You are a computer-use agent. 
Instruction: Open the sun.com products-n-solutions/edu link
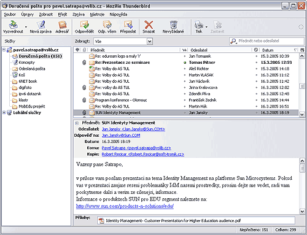(x=125, y=206)
